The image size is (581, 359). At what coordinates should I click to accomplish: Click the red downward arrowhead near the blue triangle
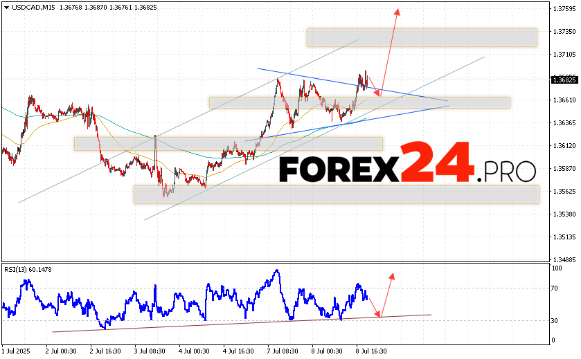tap(377, 93)
